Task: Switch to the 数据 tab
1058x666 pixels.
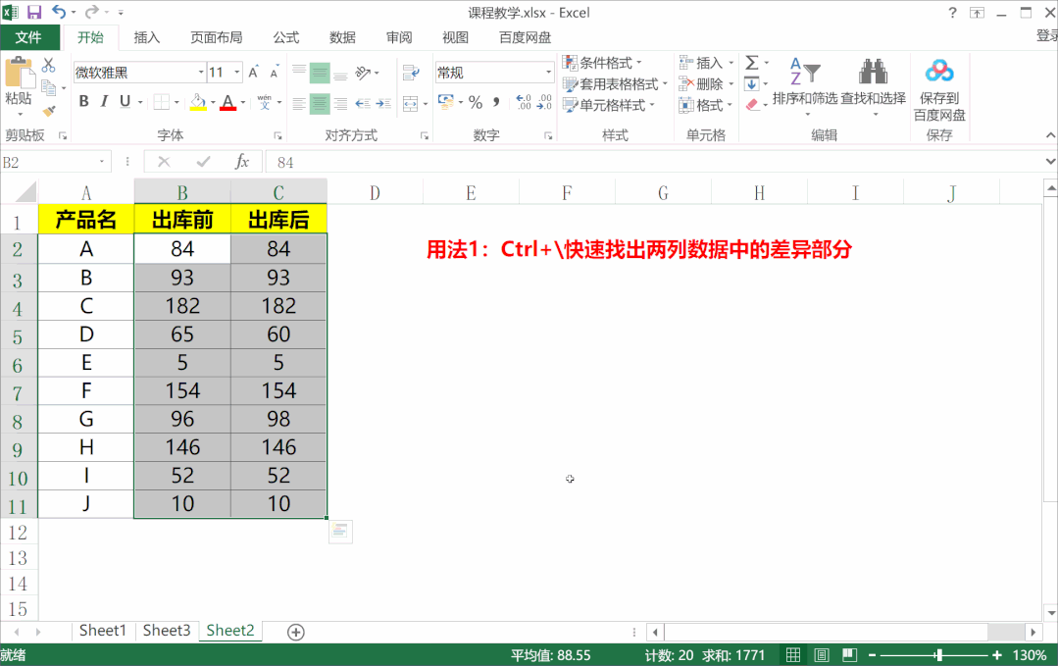Action: [x=342, y=37]
